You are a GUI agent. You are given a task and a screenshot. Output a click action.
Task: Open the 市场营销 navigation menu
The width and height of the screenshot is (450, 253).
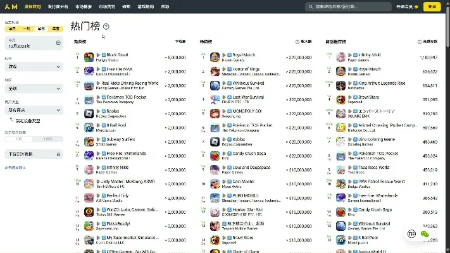107,6
